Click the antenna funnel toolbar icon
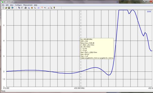 (42, 8)
